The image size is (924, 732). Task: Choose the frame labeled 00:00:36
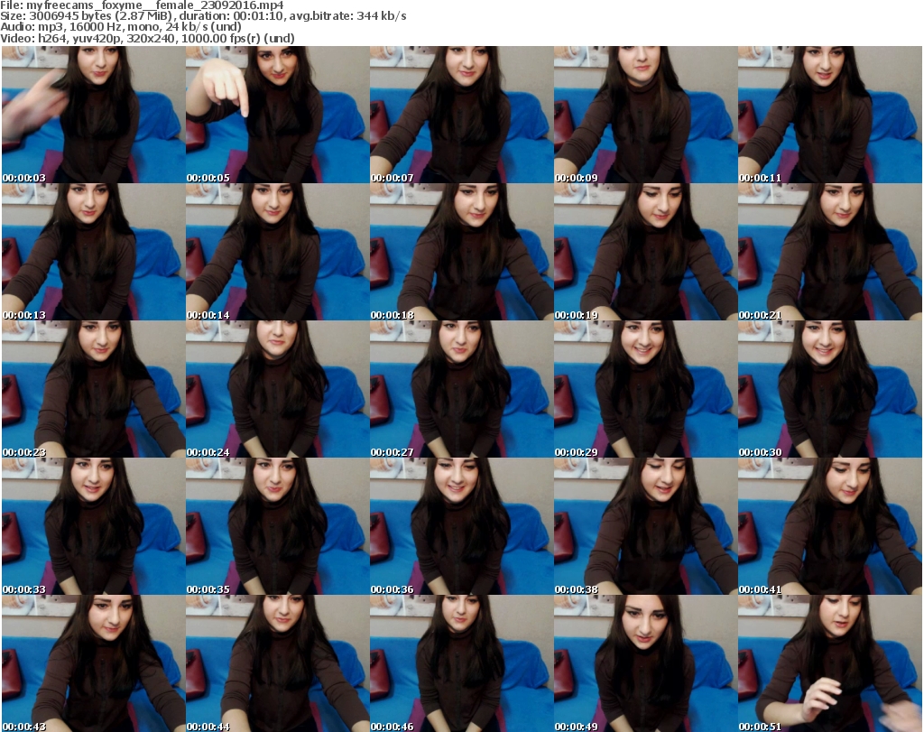pyautogui.click(x=461, y=526)
